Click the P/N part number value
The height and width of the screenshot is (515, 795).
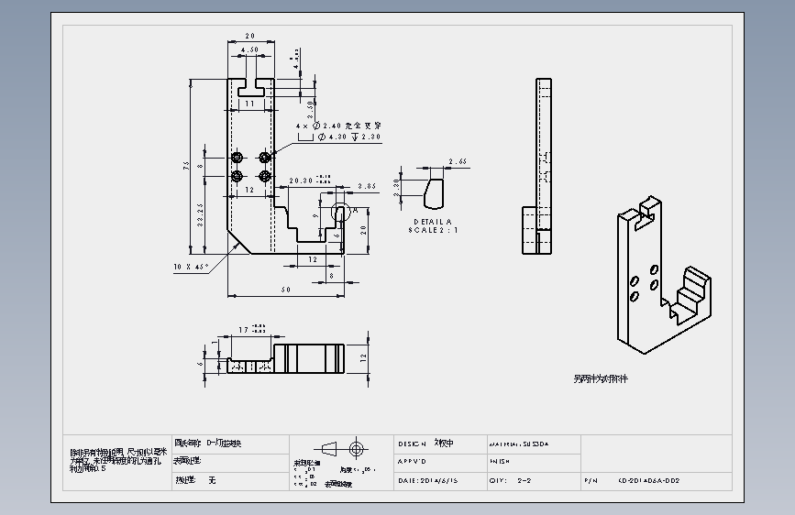648,480
